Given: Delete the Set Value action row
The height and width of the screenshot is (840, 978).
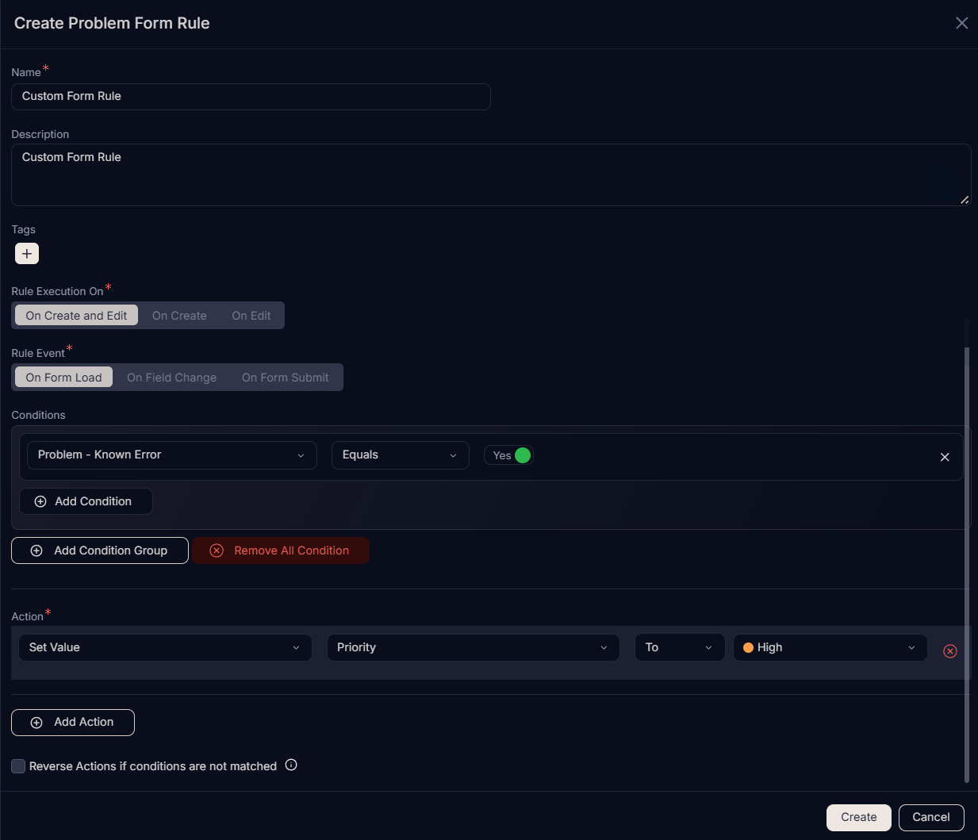Looking at the screenshot, I should point(950,651).
